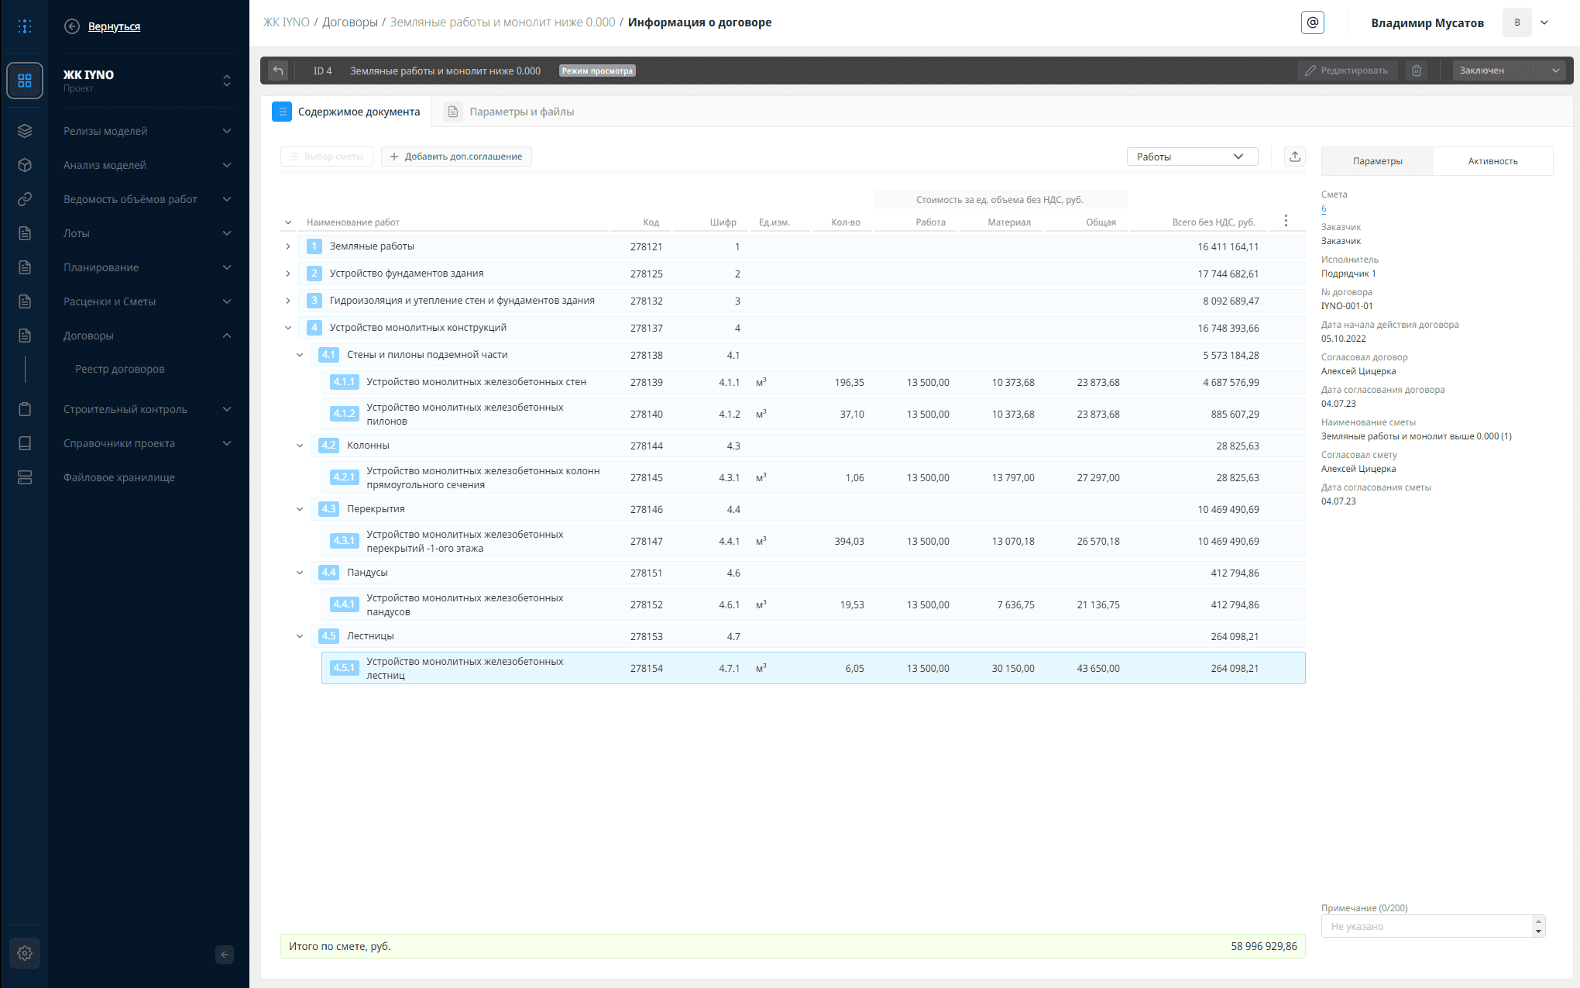Collapse the Пандусы group

click(300, 573)
